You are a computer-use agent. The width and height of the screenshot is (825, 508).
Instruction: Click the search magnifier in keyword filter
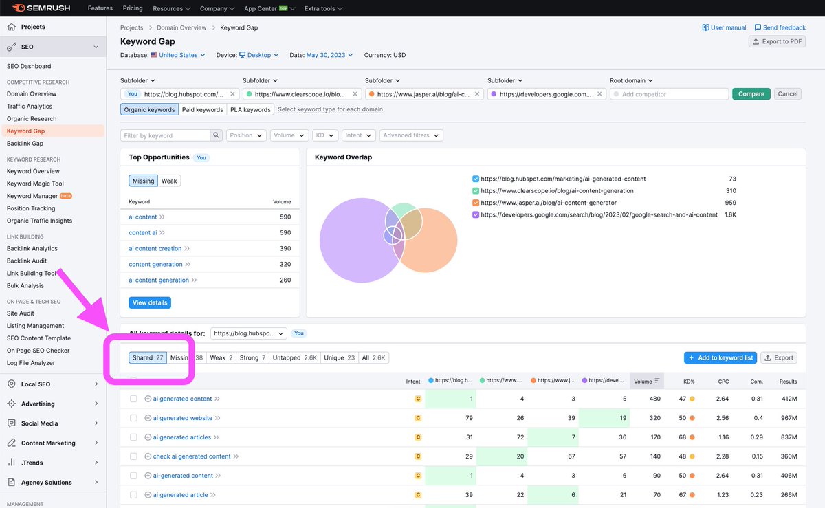tap(217, 135)
